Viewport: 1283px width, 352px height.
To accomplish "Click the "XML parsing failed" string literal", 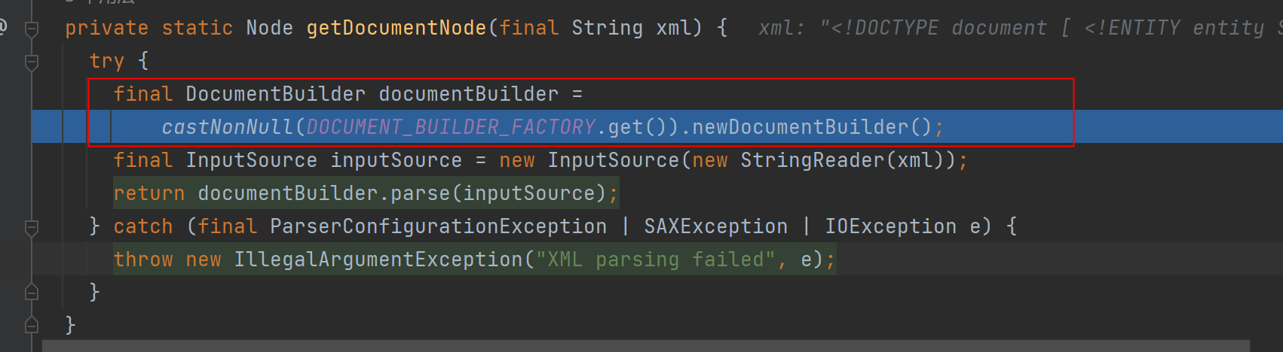I will point(656,259).
